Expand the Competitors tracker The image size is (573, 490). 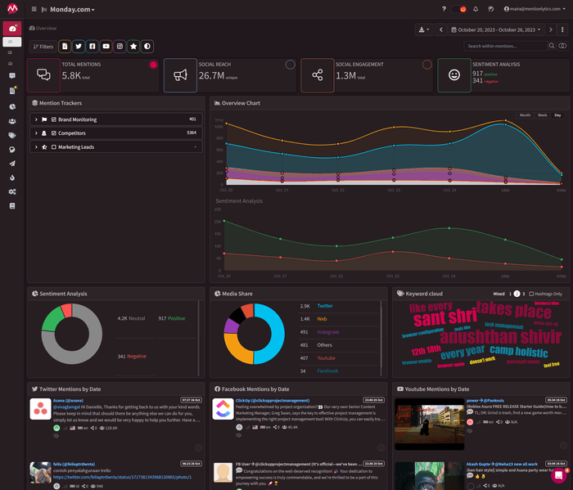(36, 133)
